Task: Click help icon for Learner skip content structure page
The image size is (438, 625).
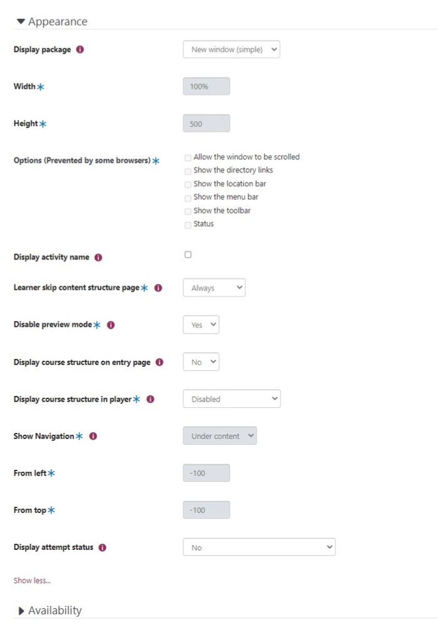Action: (x=158, y=288)
